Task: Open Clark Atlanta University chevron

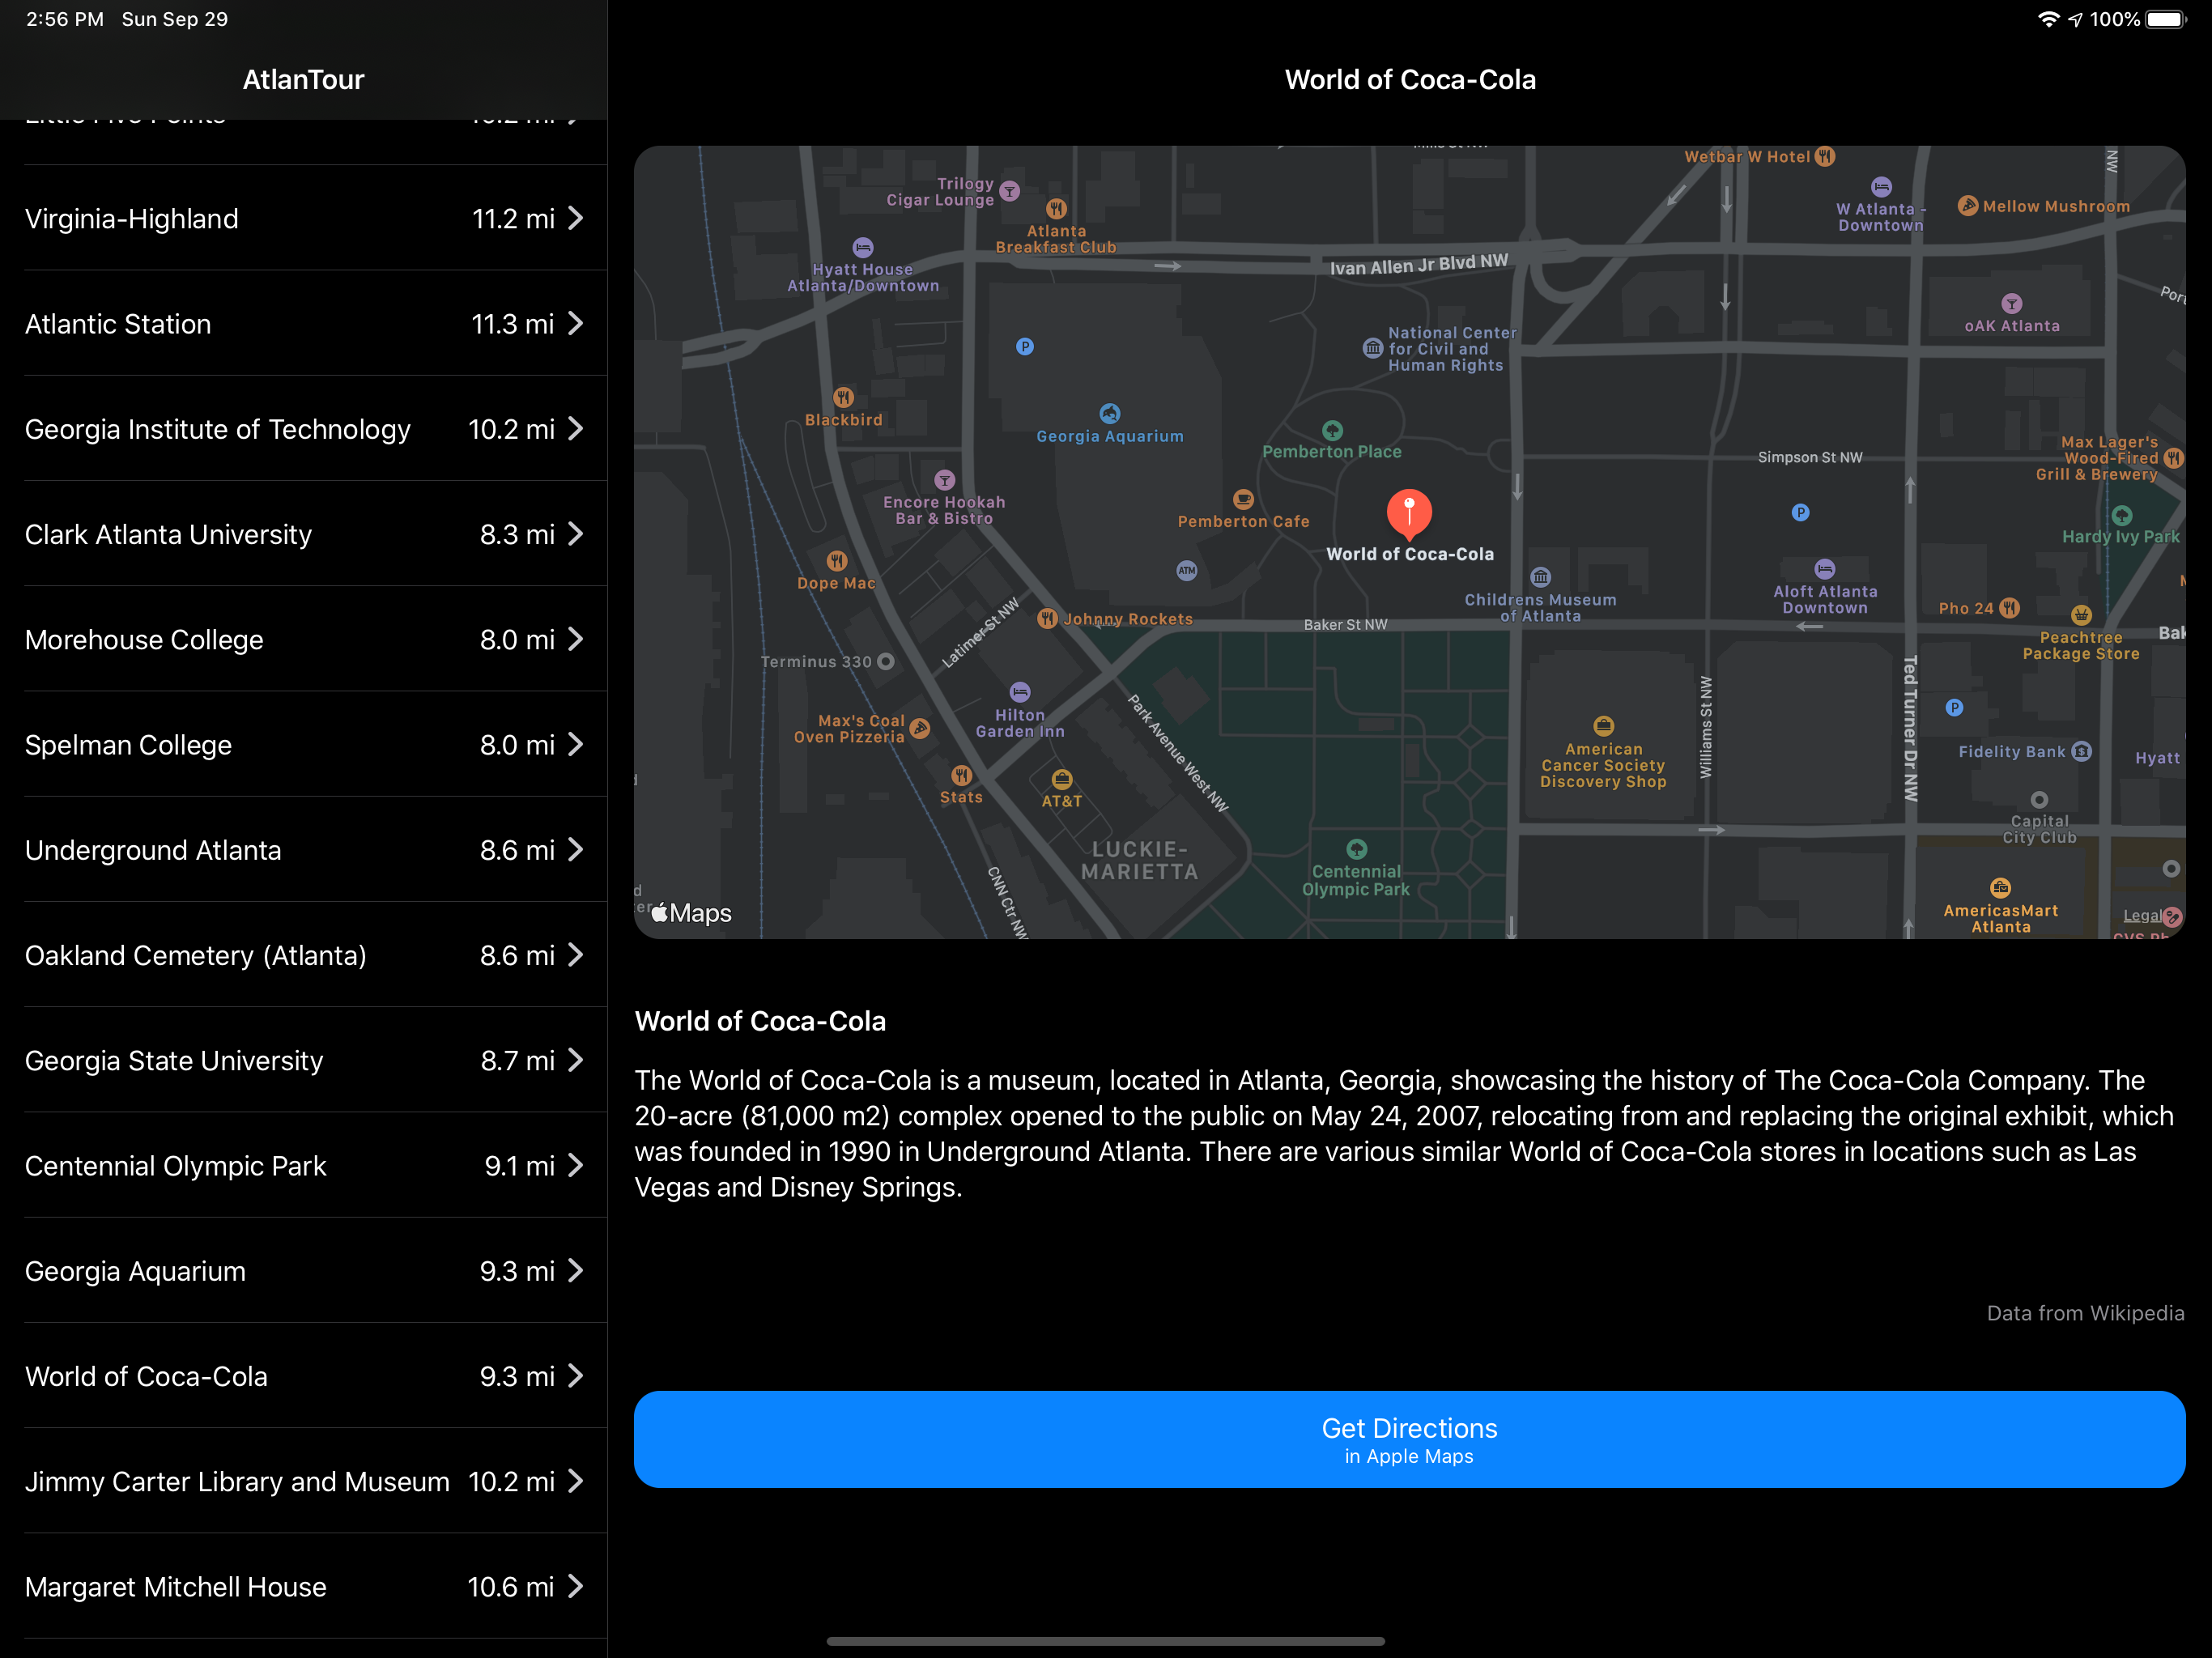Action: [575, 534]
